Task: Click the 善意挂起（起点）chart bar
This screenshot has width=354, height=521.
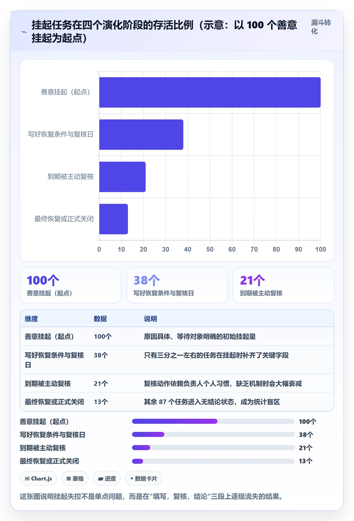Action: (210, 92)
